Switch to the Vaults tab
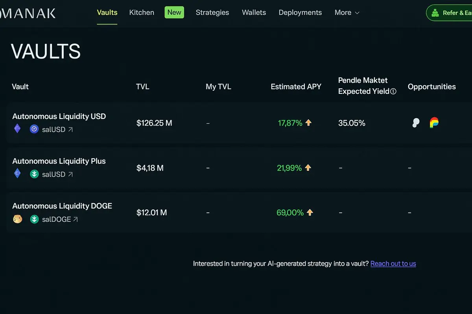472x314 pixels. coord(107,13)
